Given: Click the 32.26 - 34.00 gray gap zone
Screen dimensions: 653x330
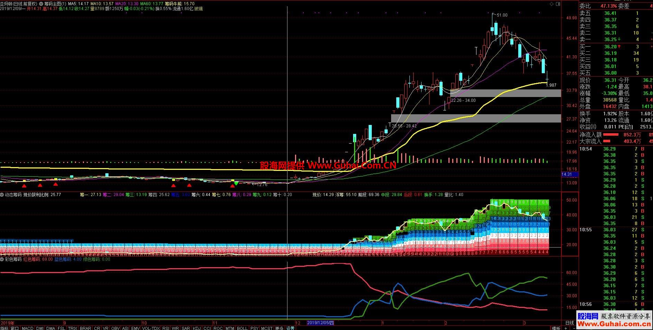Looking at the screenshot, I should pos(505,93).
